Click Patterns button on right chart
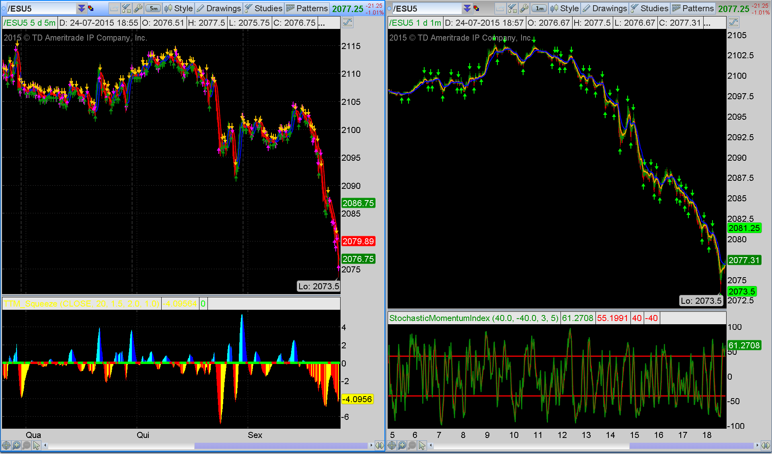 [693, 8]
